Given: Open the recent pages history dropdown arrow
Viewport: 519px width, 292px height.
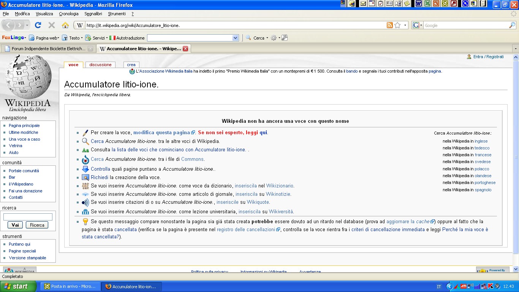Looking at the screenshot, I should point(27,25).
